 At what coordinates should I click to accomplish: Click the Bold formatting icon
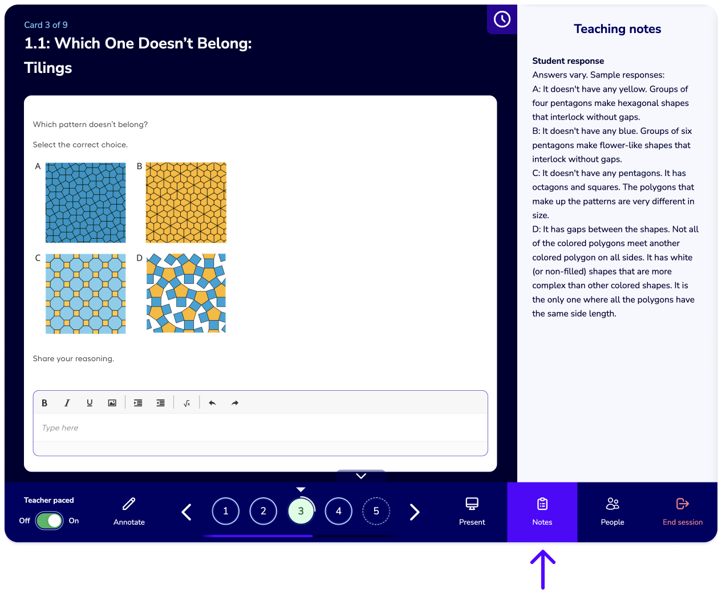(x=44, y=403)
